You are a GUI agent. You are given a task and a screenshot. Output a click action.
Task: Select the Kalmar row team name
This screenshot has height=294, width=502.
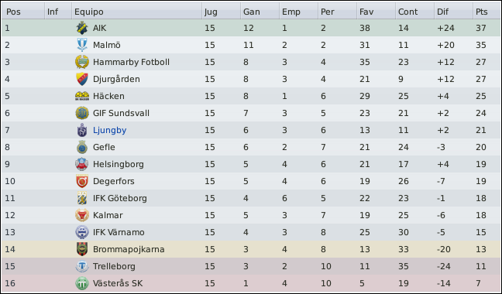108,215
